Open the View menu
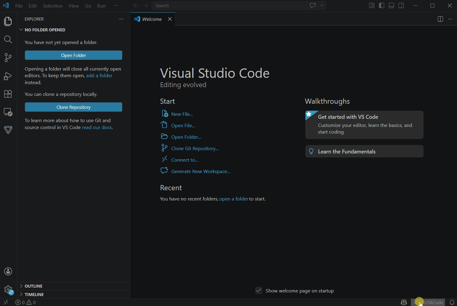The image size is (457, 306). [74, 6]
